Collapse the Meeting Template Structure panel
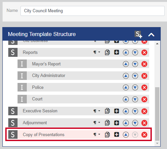167x149 pixels. pos(151,35)
